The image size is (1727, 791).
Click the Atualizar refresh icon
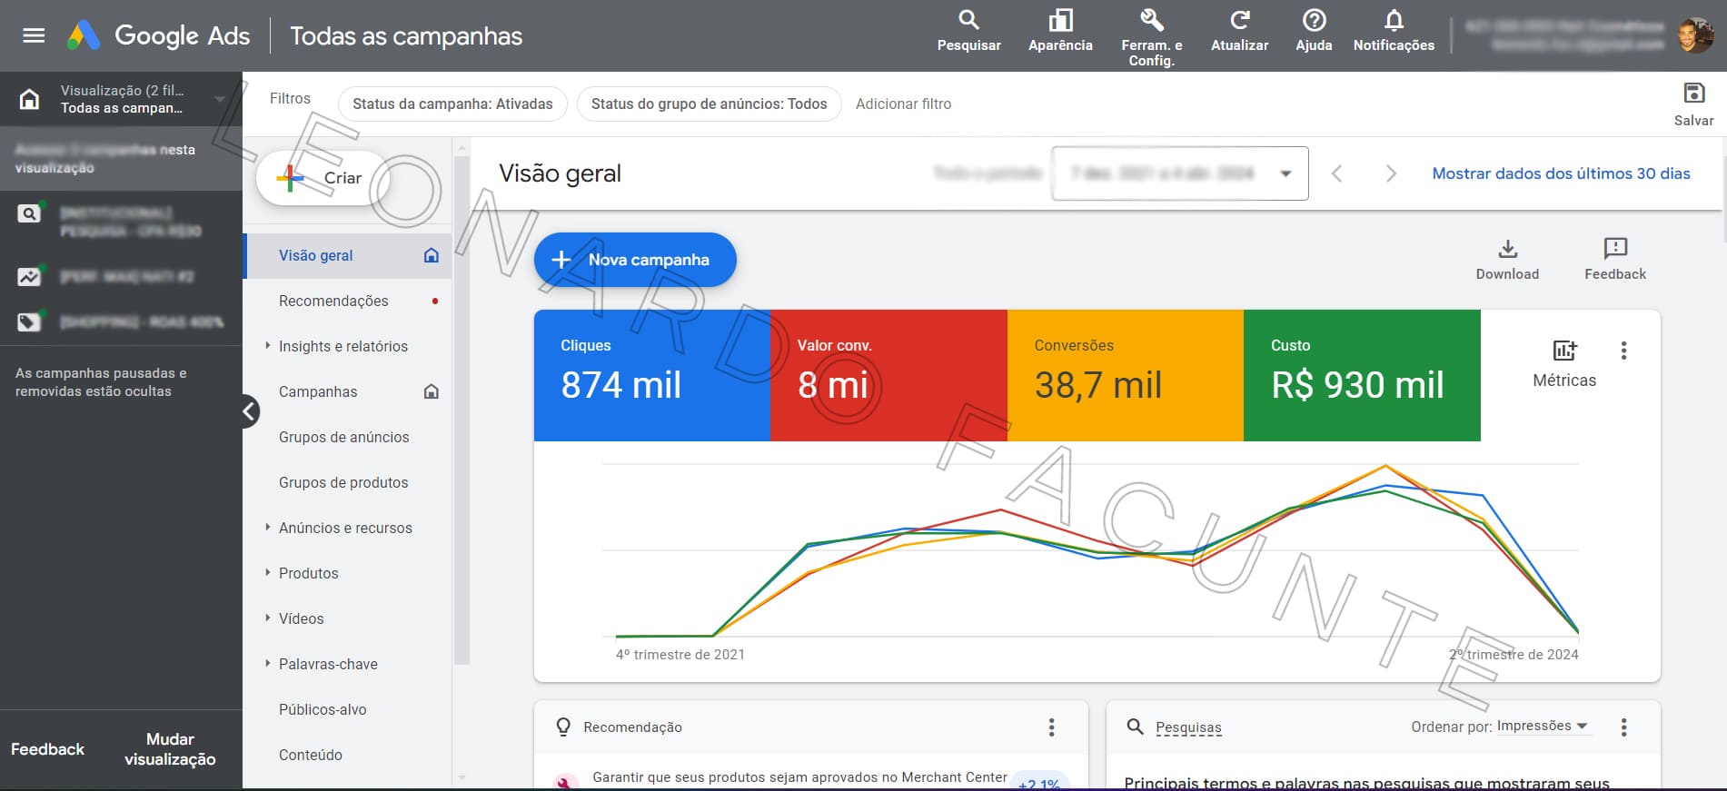1239,21
